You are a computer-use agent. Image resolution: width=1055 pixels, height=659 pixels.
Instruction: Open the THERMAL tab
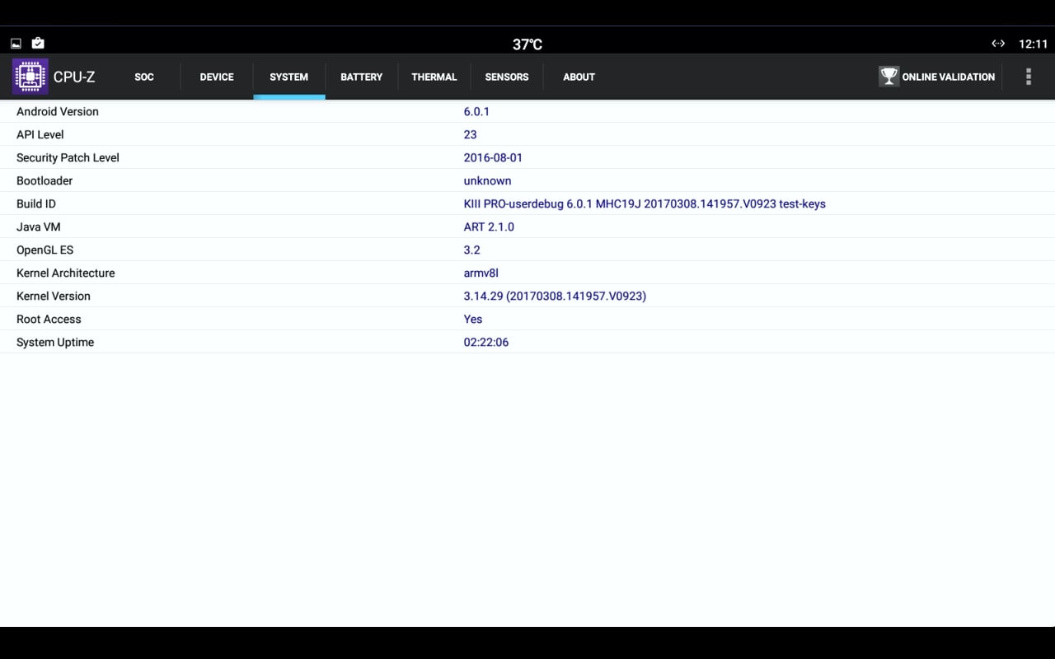click(434, 77)
